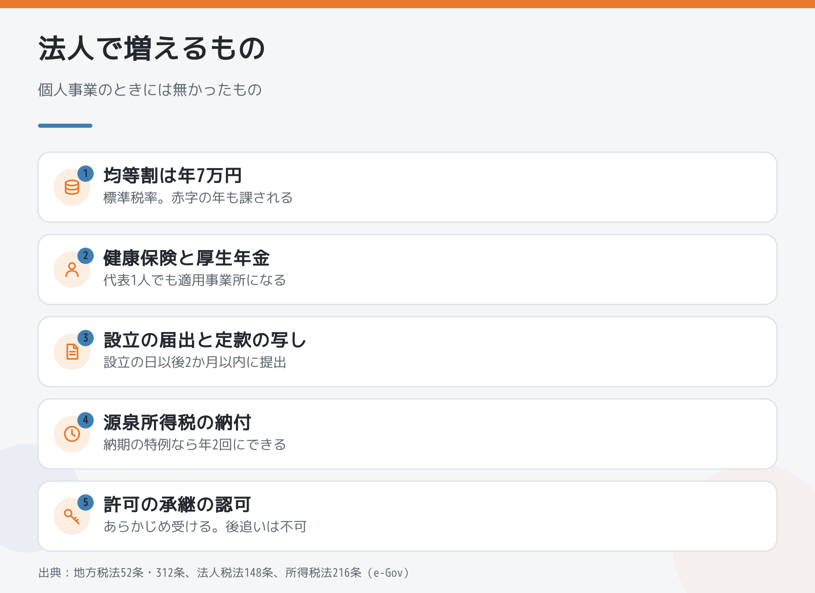
Task: Click the number 2 badge
Action: pos(86,256)
